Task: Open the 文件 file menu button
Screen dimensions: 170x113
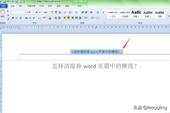Action: click(3, 6)
